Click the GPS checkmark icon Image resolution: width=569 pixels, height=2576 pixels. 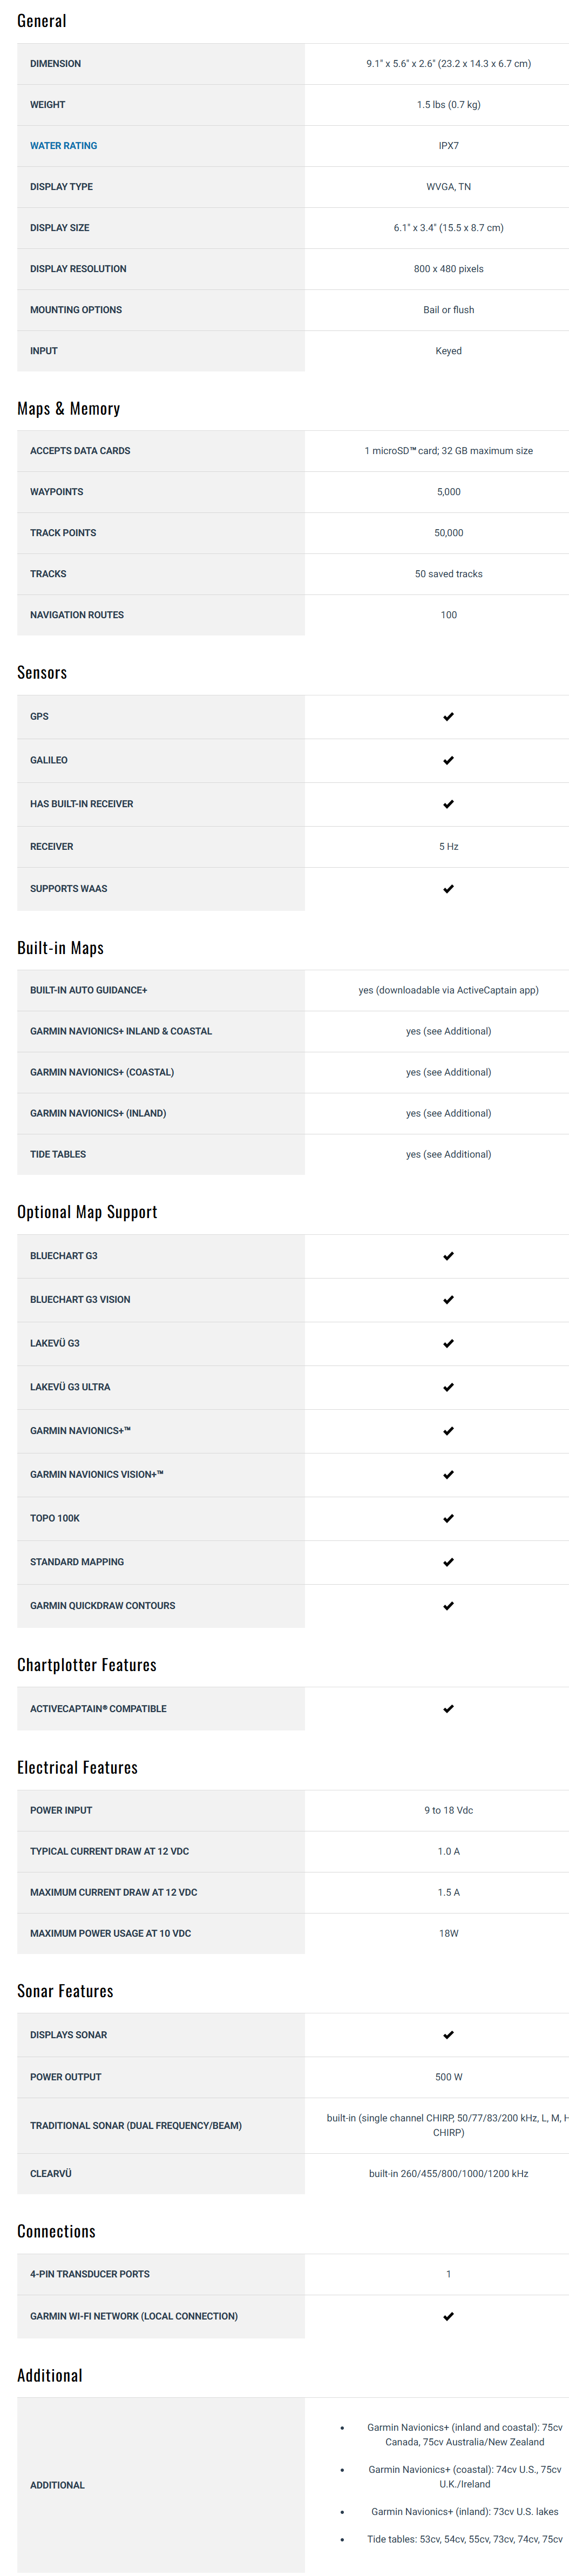pos(448,717)
